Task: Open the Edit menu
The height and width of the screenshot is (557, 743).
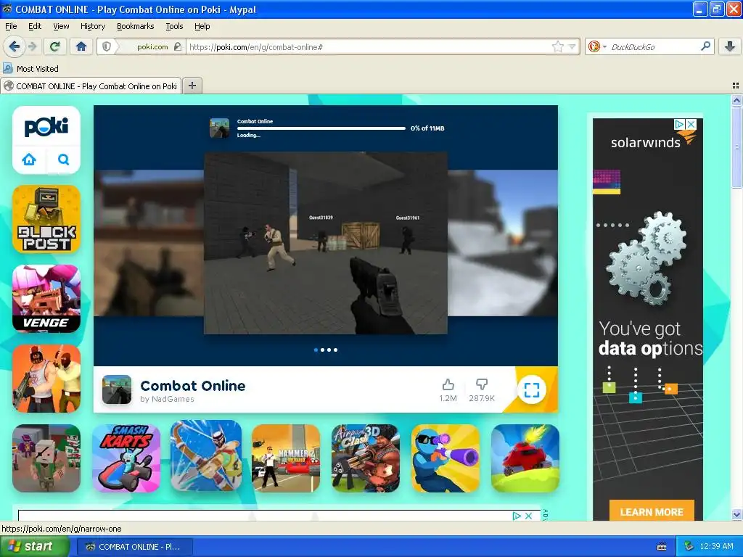Action: [35, 26]
